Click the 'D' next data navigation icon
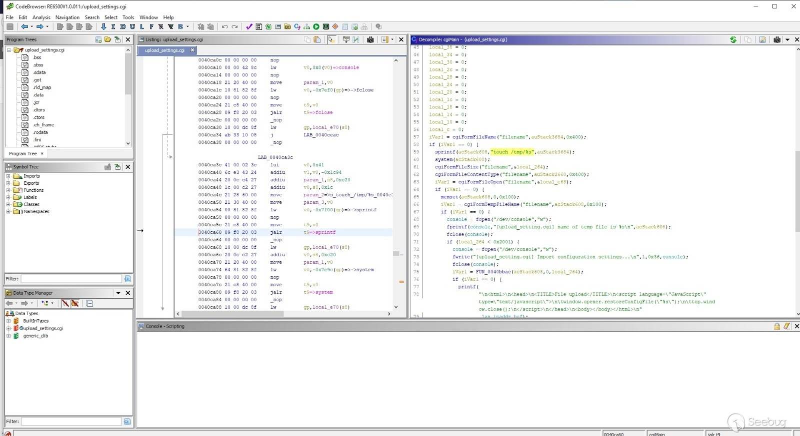This screenshot has height=436, width=800. tap(122, 27)
